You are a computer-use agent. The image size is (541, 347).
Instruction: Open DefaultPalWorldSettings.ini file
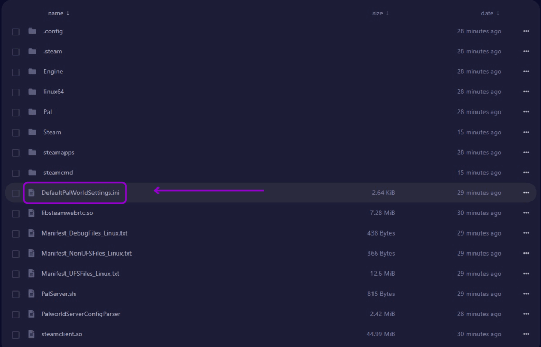80,193
